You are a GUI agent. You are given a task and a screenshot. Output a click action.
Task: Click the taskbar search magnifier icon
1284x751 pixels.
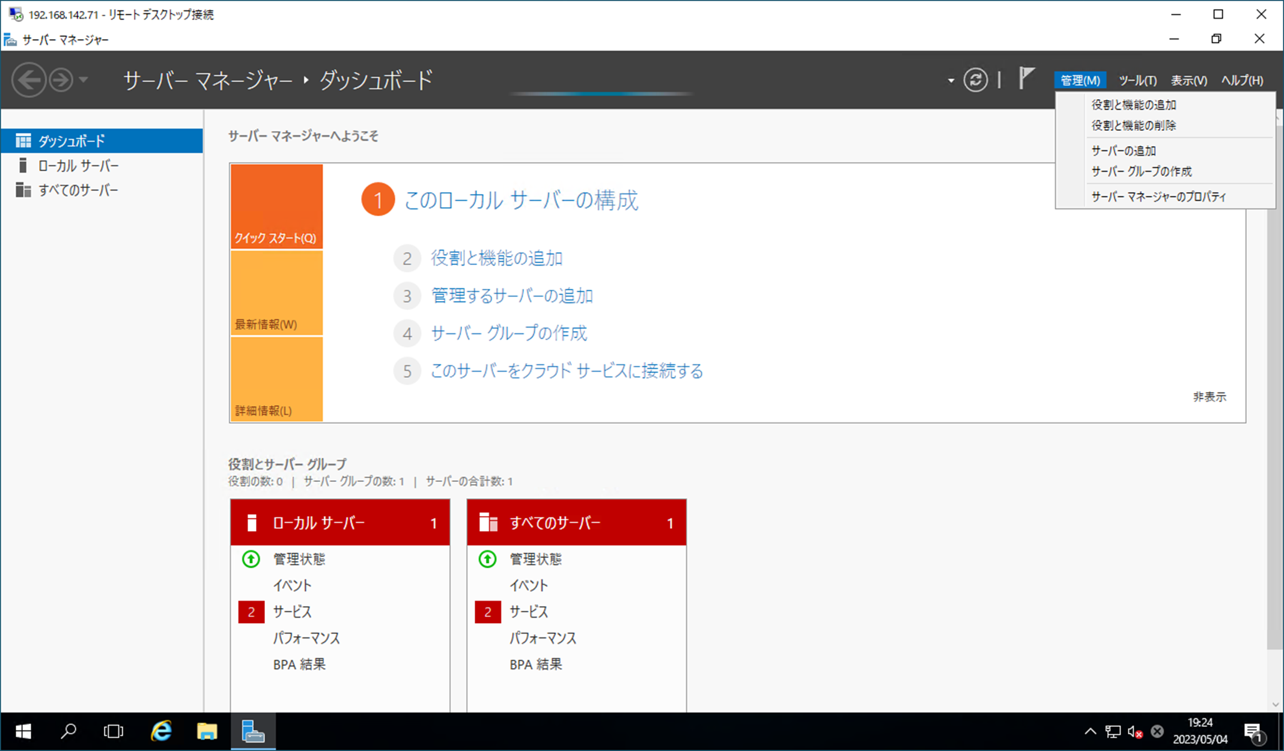68,731
